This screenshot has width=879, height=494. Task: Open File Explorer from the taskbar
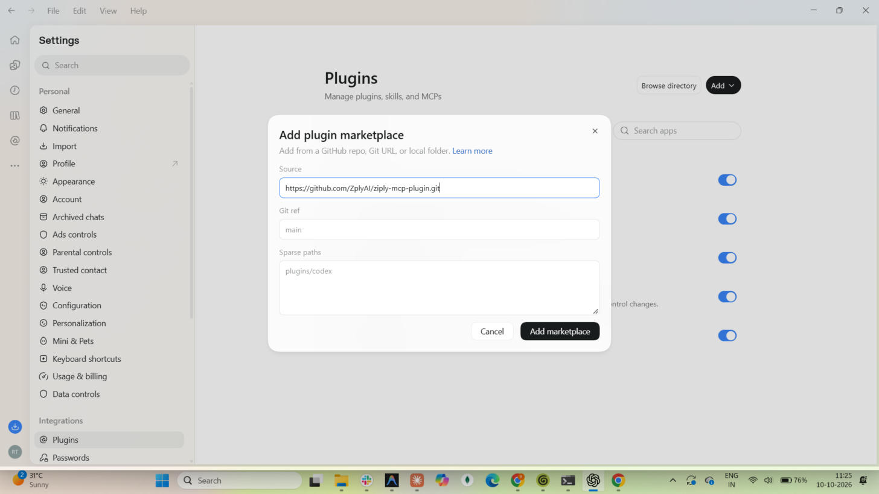pyautogui.click(x=341, y=481)
